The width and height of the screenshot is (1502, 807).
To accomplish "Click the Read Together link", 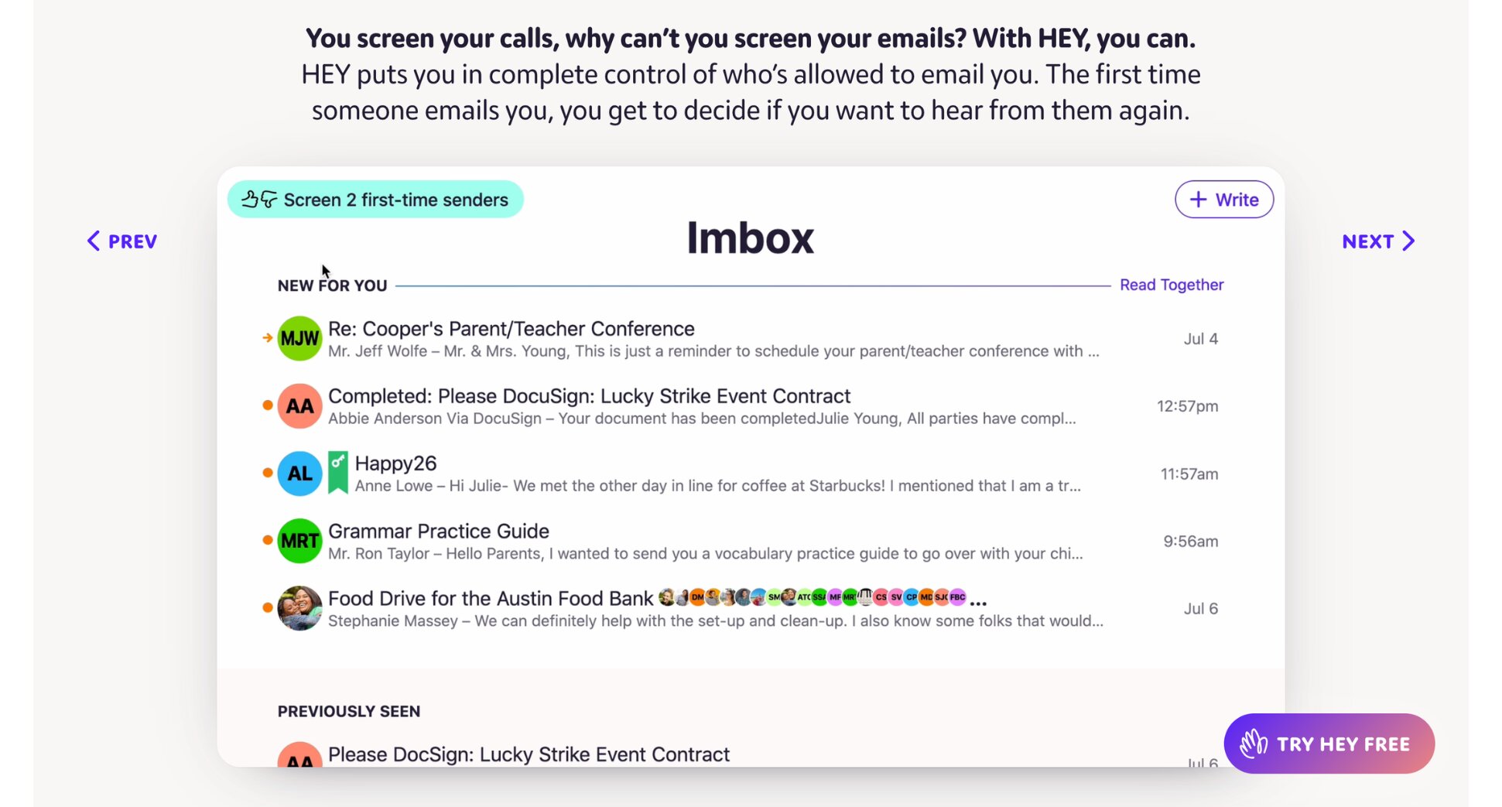I will click(1172, 285).
